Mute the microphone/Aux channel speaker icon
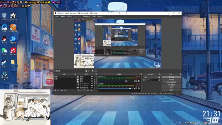Image resolution: width=222 pixels, height=125 pixels. coord(135,81)
